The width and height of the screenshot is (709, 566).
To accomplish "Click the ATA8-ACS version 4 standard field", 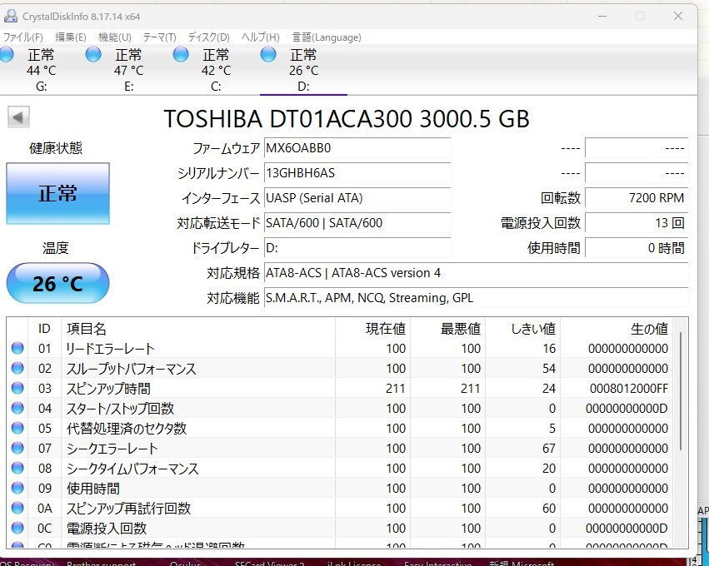I will (476, 273).
